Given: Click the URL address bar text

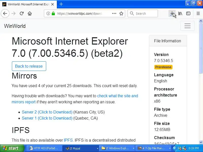Looking at the screenshot, I should pyautogui.click(x=80, y=13).
